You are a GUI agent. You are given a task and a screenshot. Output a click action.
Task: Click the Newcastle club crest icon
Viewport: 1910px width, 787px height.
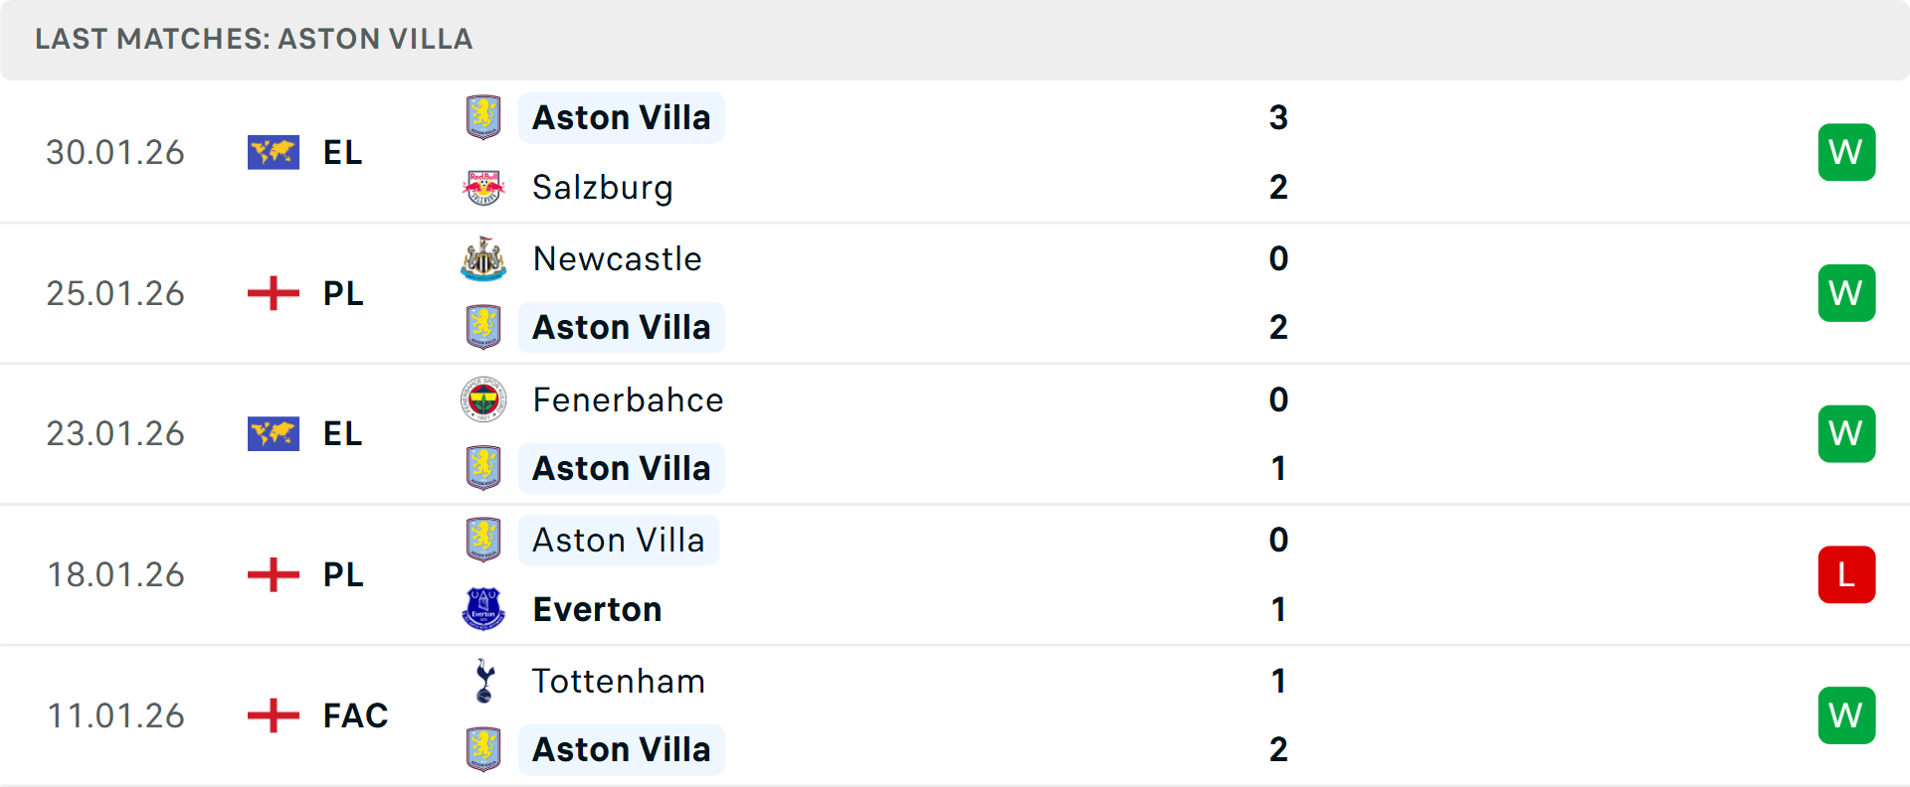pyautogui.click(x=483, y=258)
